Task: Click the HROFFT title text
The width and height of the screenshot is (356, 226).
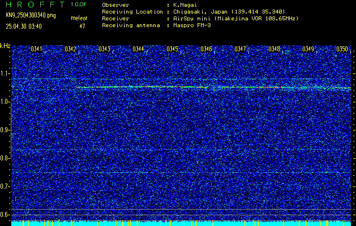Action: tap(35, 5)
